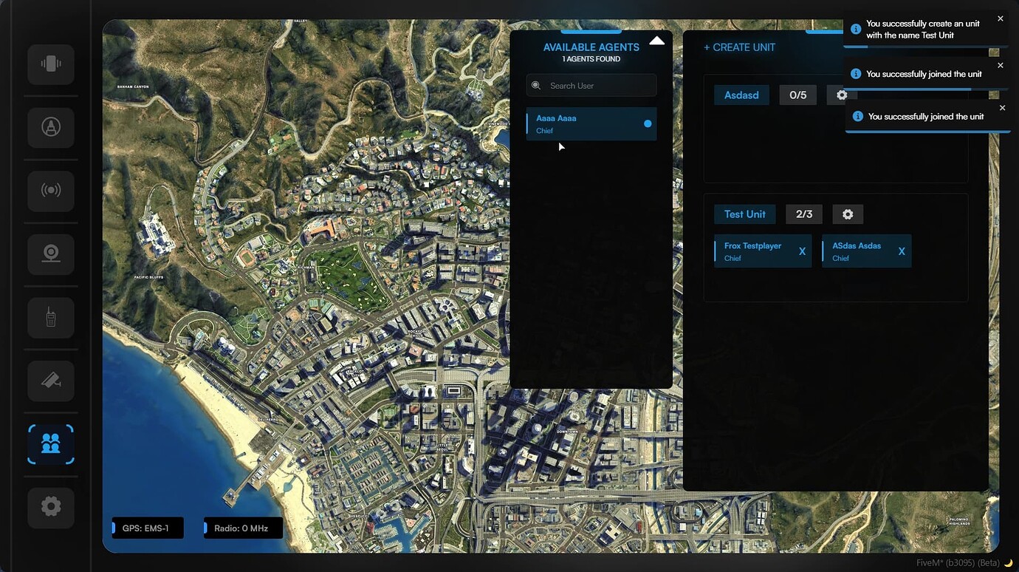Click the online status dot next to Aaaa Aaaa
1019x572 pixels.
[x=648, y=123]
